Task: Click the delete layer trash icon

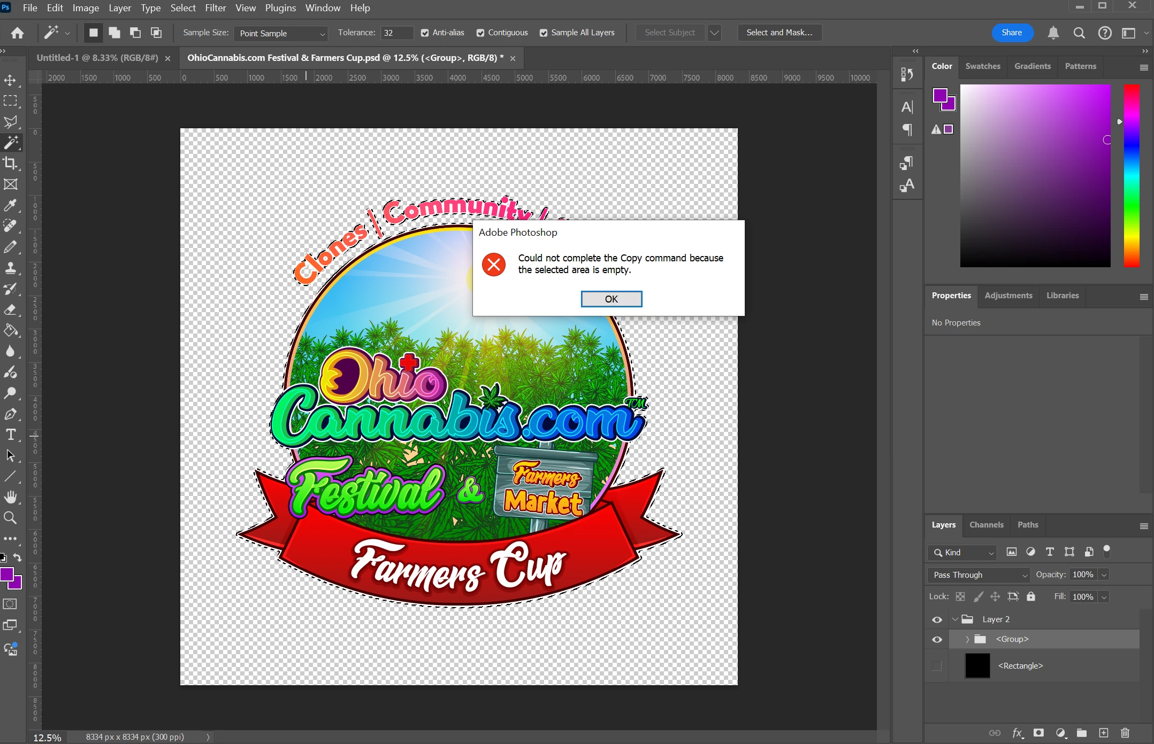Action: tap(1125, 733)
